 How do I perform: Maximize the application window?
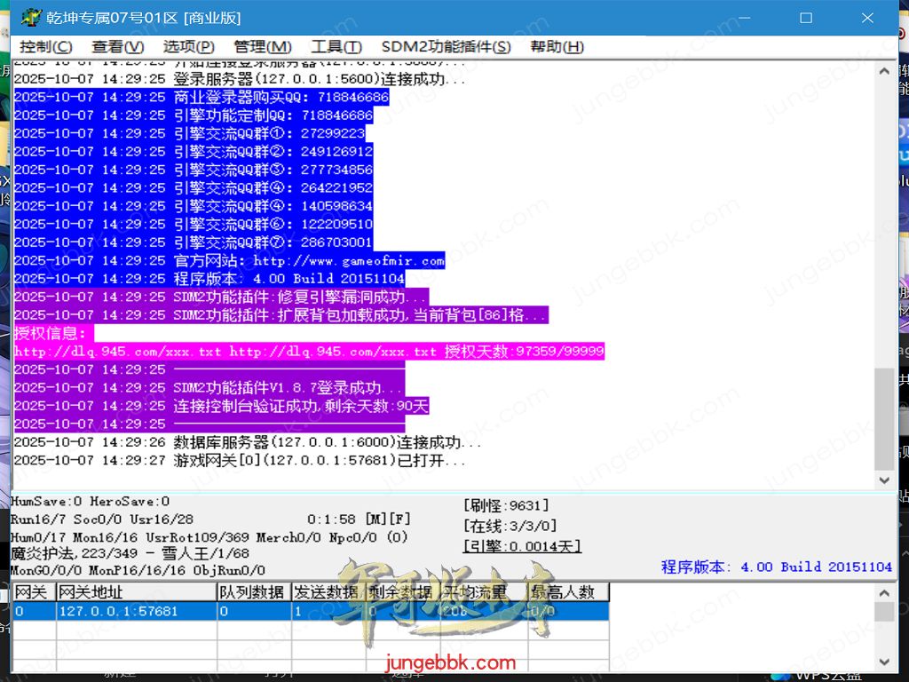click(x=806, y=18)
